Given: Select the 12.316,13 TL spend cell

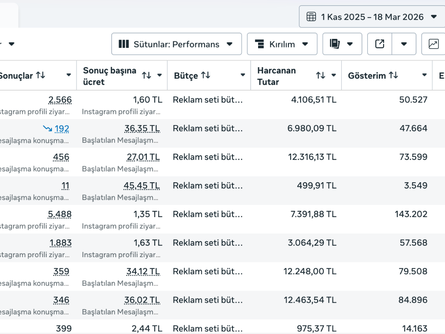Looking at the screenshot, I should tap(312, 157).
